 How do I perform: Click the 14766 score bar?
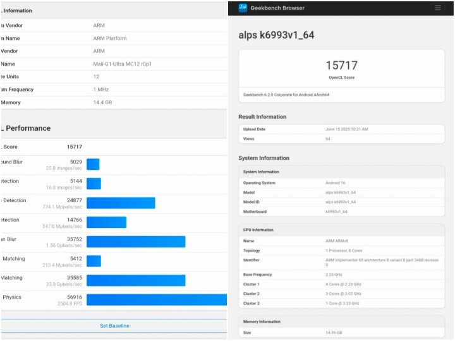[x=107, y=222]
